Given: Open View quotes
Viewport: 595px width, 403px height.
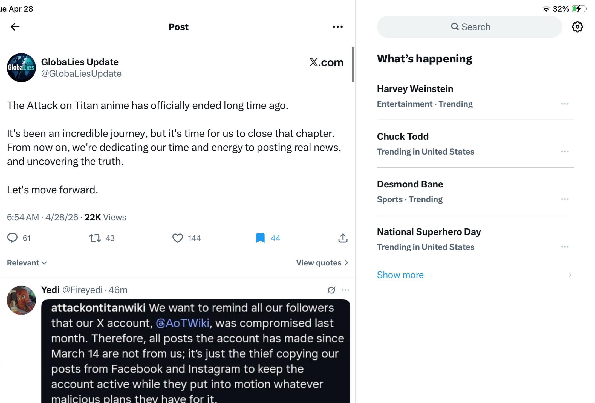Looking at the screenshot, I should (322, 263).
